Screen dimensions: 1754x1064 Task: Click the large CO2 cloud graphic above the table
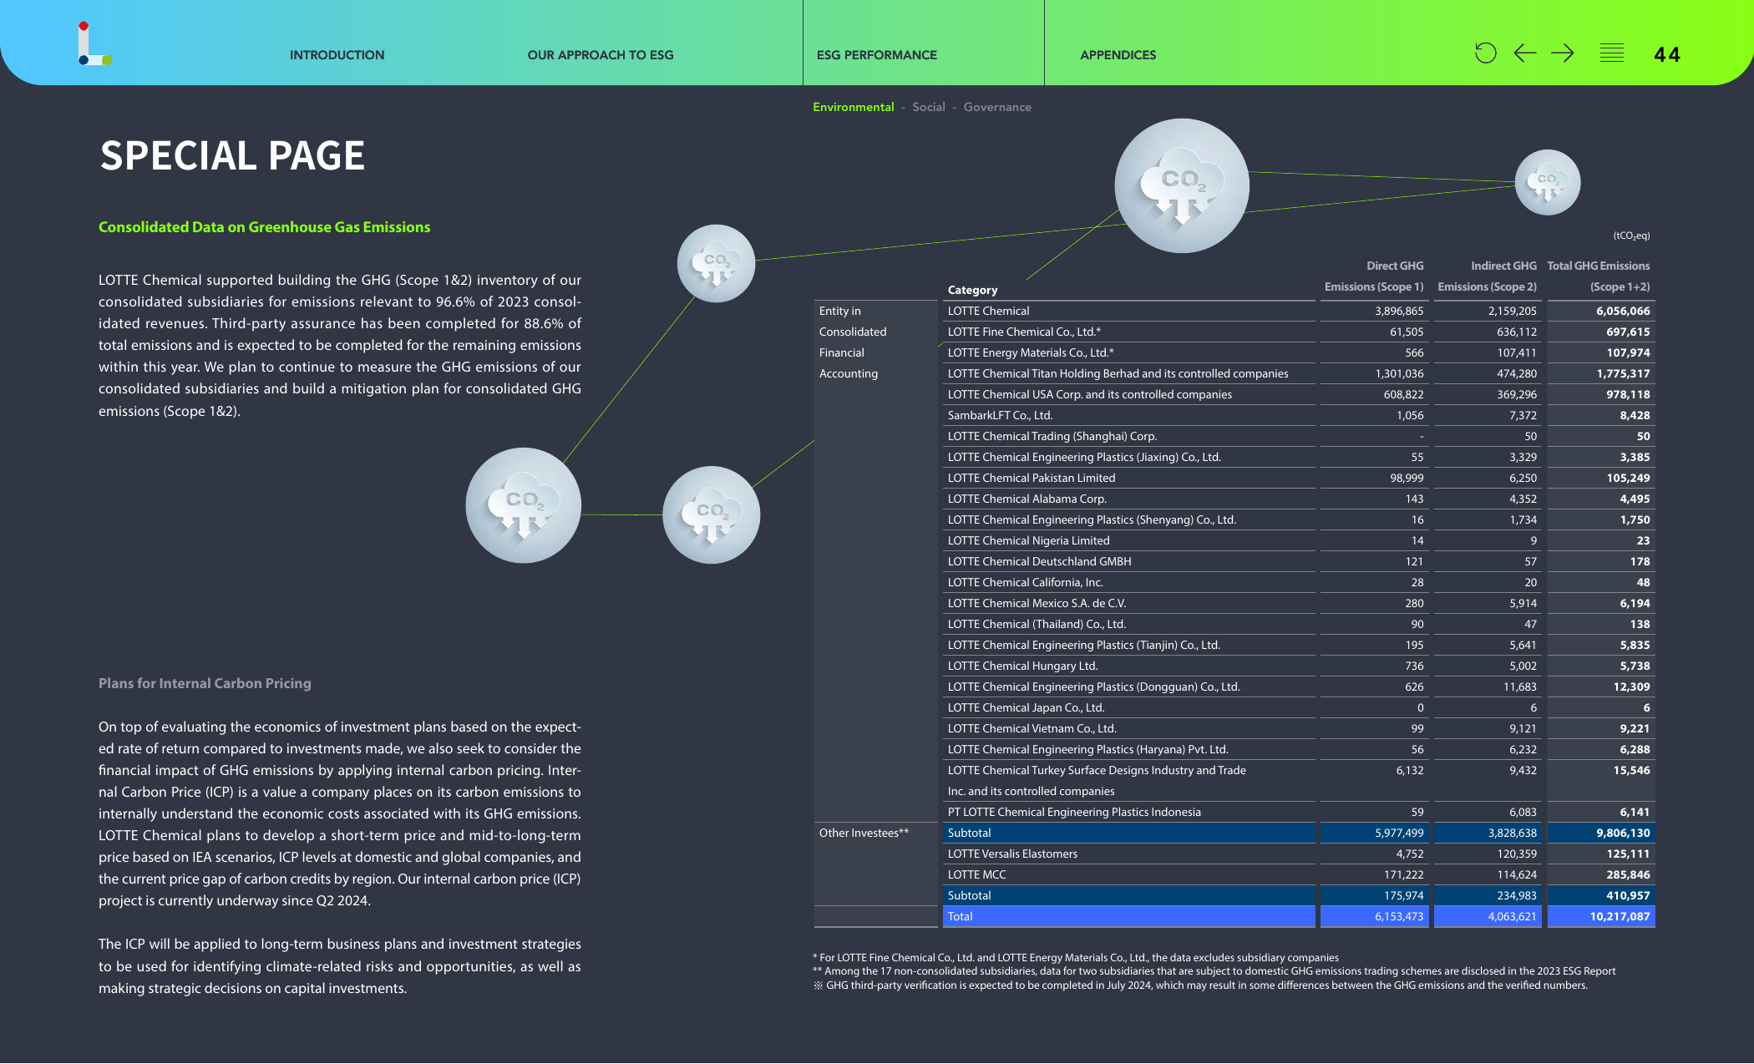coord(1182,185)
